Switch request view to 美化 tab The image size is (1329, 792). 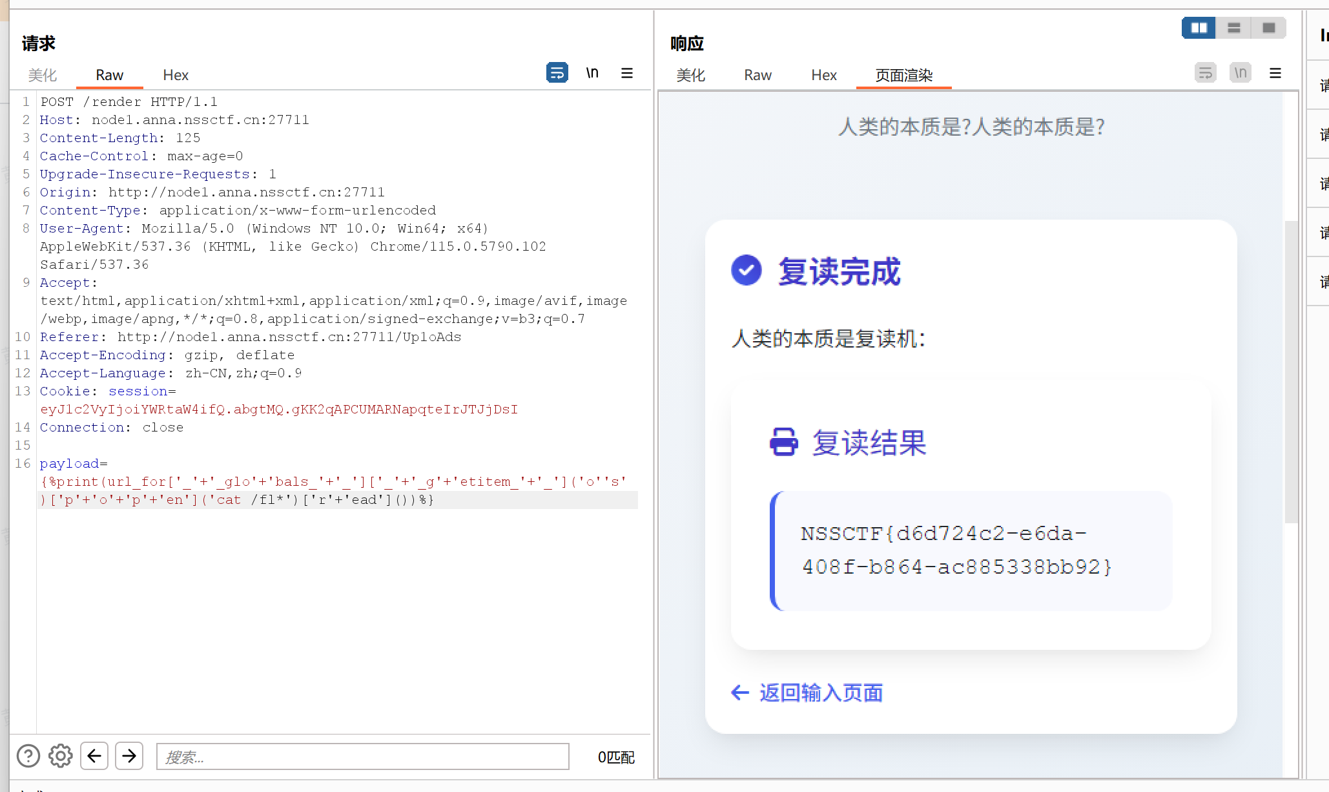coord(43,75)
